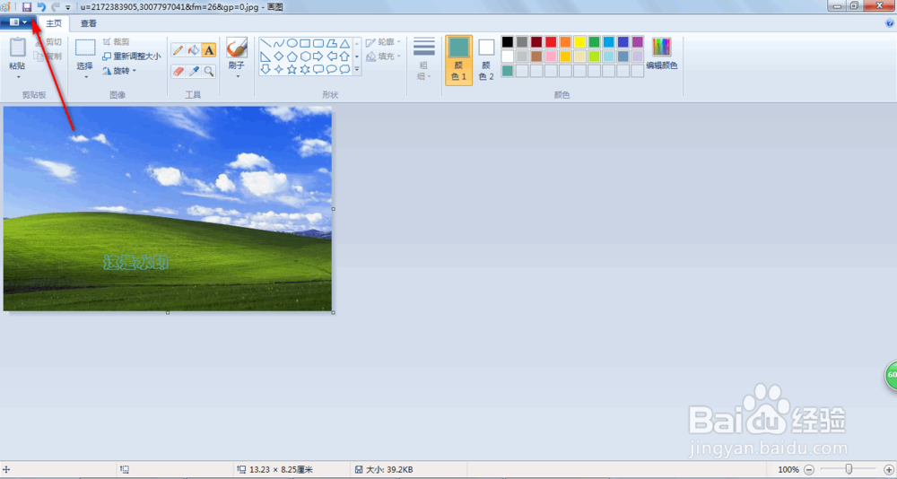
Task: Undo the last action
Action: [x=42, y=7]
